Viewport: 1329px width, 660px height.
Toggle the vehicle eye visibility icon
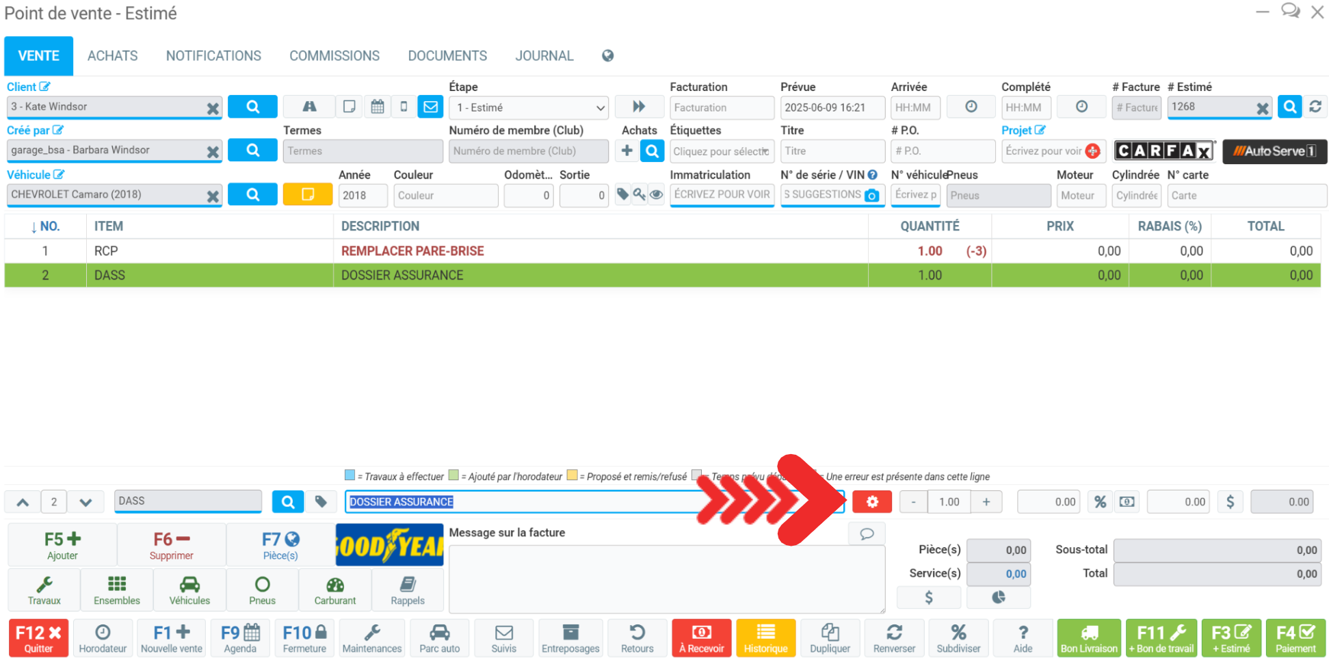tap(656, 195)
